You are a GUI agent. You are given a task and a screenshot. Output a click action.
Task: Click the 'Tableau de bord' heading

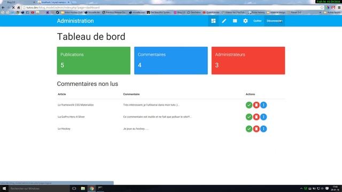click(91, 37)
